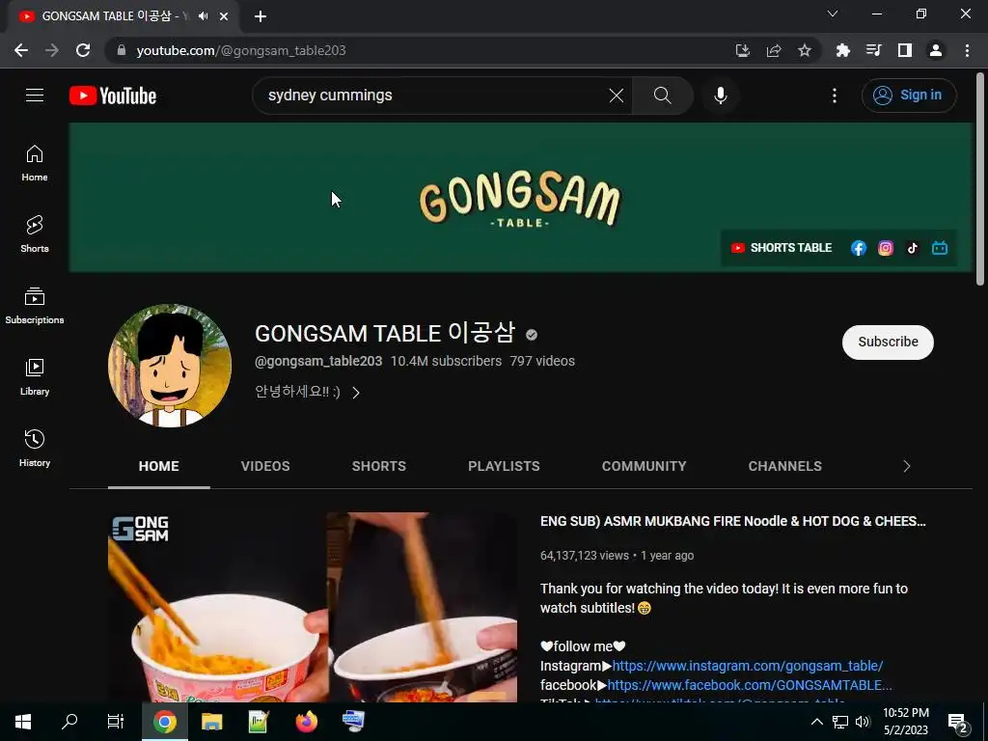This screenshot has width=988, height=741.
Task: Open the YouTube hamburger guide menu
Action: 35,96
